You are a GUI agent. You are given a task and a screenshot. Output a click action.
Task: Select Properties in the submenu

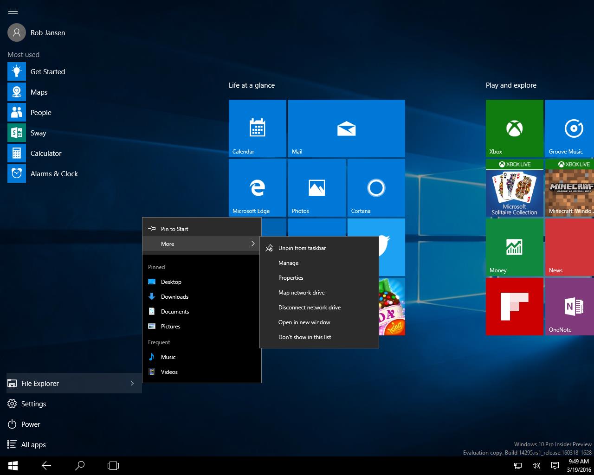(319, 278)
